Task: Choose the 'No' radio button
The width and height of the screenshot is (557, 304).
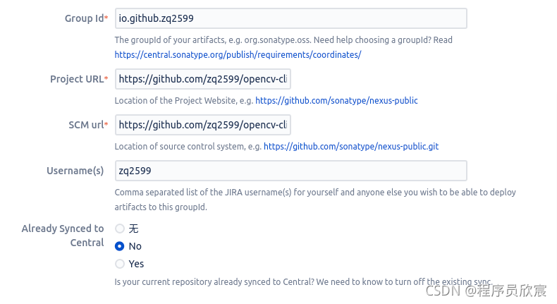Action: (120, 246)
